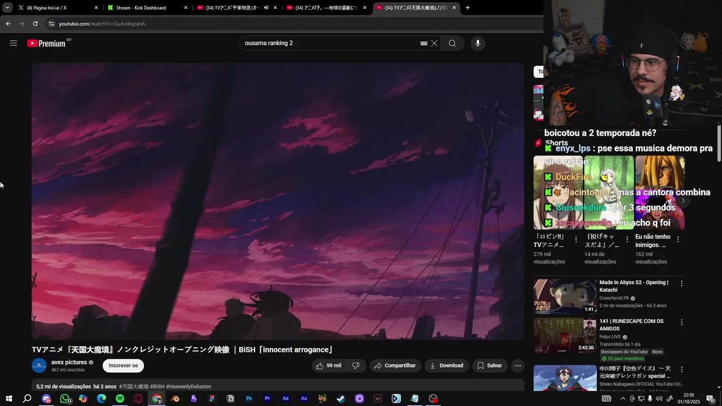Open options for 「ロビン!!」 short
Image resolution: width=722 pixels, height=406 pixels.
coord(576,240)
